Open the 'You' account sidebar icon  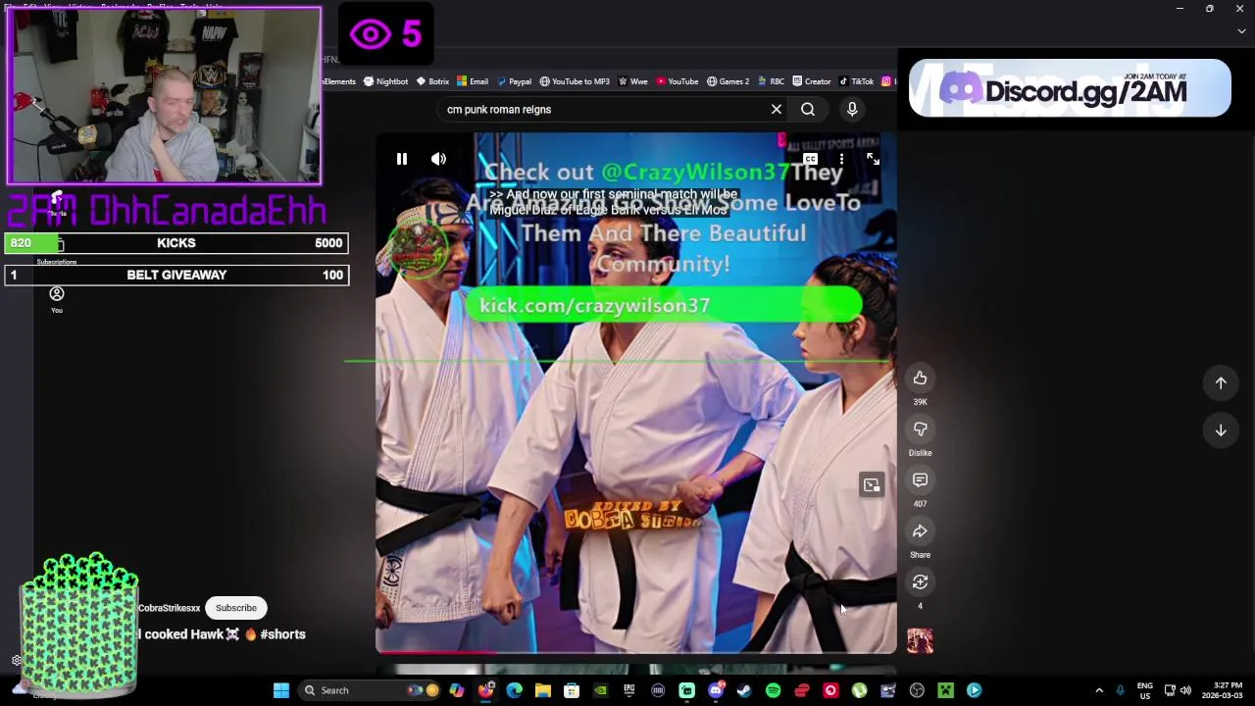point(57,300)
